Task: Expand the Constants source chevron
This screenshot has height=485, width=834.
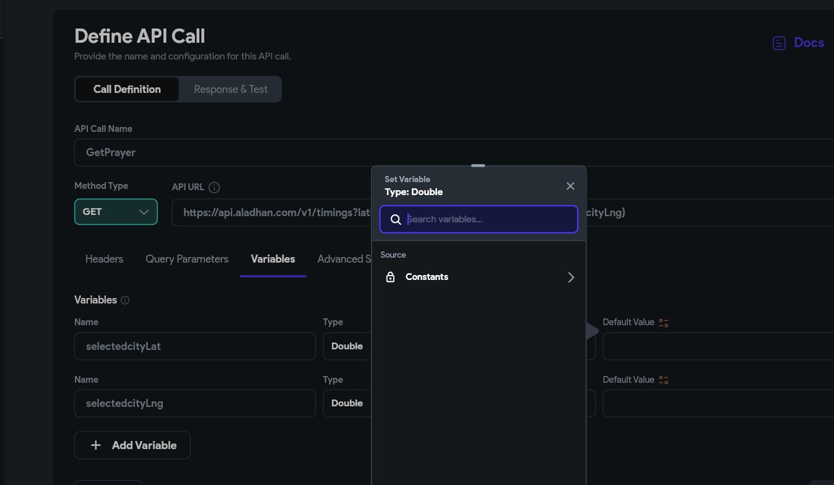Action: tap(571, 277)
